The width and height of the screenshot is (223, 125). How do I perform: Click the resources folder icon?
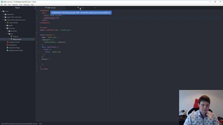[x=7, y=28]
